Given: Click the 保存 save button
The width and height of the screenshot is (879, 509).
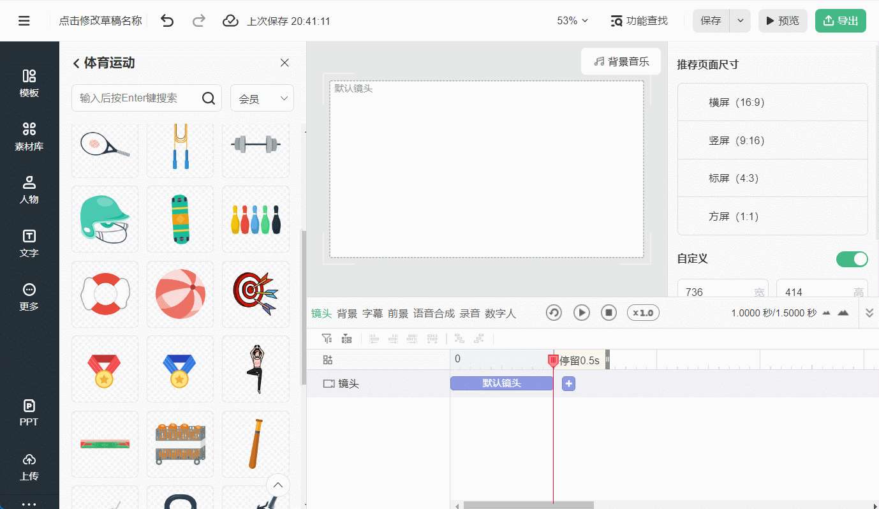Looking at the screenshot, I should (x=711, y=21).
